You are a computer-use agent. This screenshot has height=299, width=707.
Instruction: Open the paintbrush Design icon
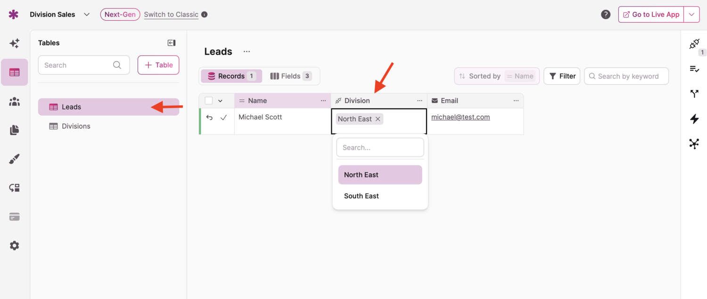coord(15,159)
